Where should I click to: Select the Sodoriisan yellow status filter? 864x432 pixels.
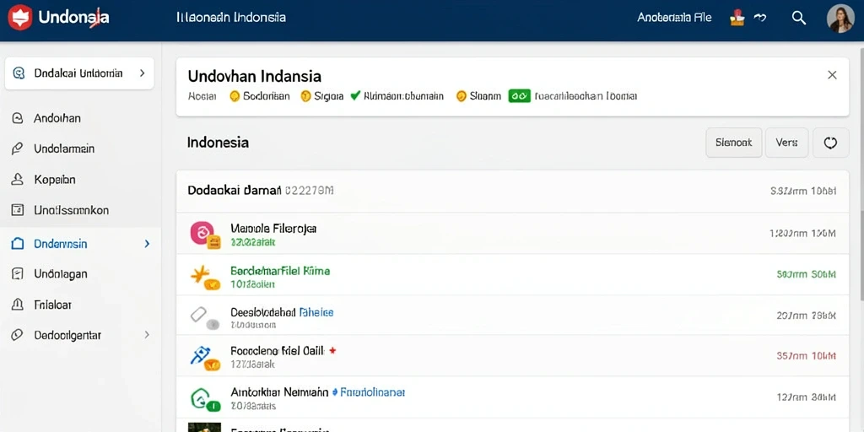coord(259,96)
